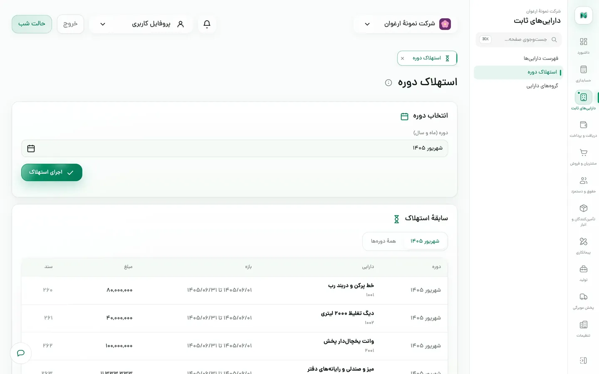Click asset name خط پرکن و دربند رب

[351, 285]
